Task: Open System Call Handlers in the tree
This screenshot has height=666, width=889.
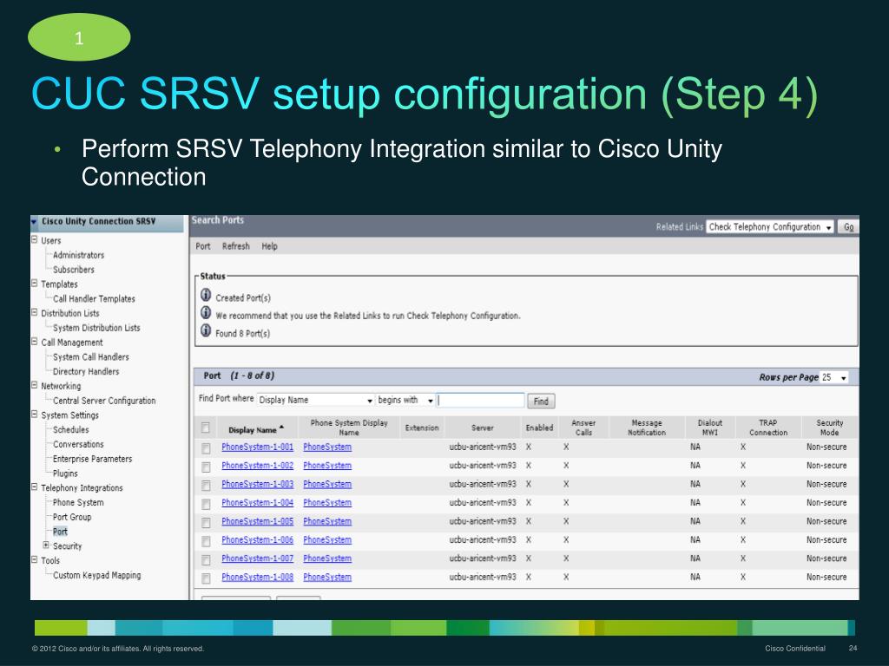Action: click(x=90, y=356)
